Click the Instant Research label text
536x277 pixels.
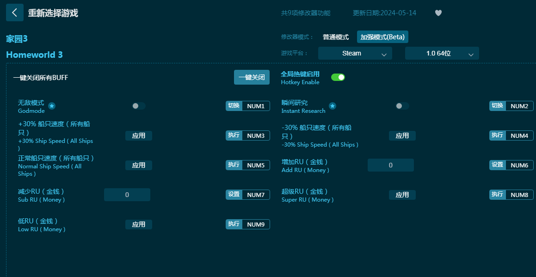303,111
